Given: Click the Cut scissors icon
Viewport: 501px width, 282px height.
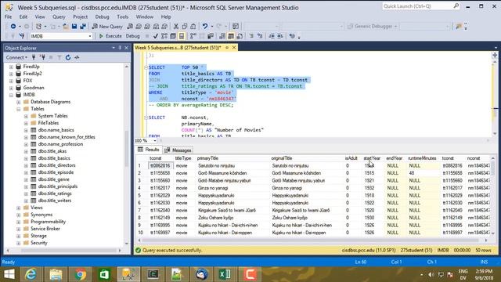Looking at the screenshot, I should 175,26.
